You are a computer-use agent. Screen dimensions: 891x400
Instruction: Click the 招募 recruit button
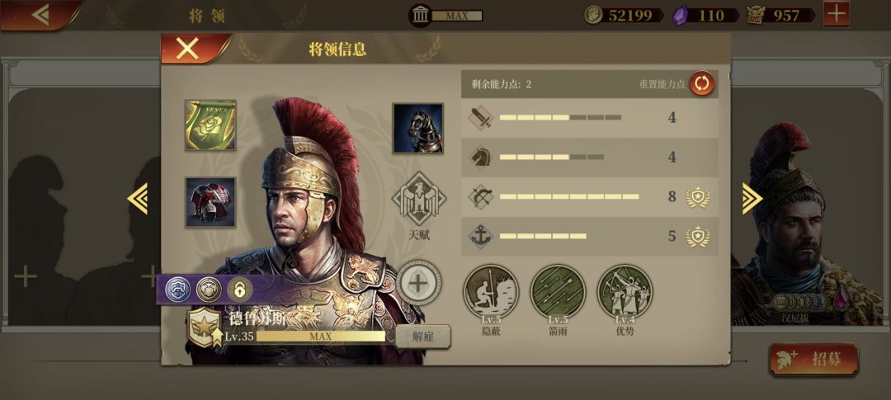tap(813, 359)
